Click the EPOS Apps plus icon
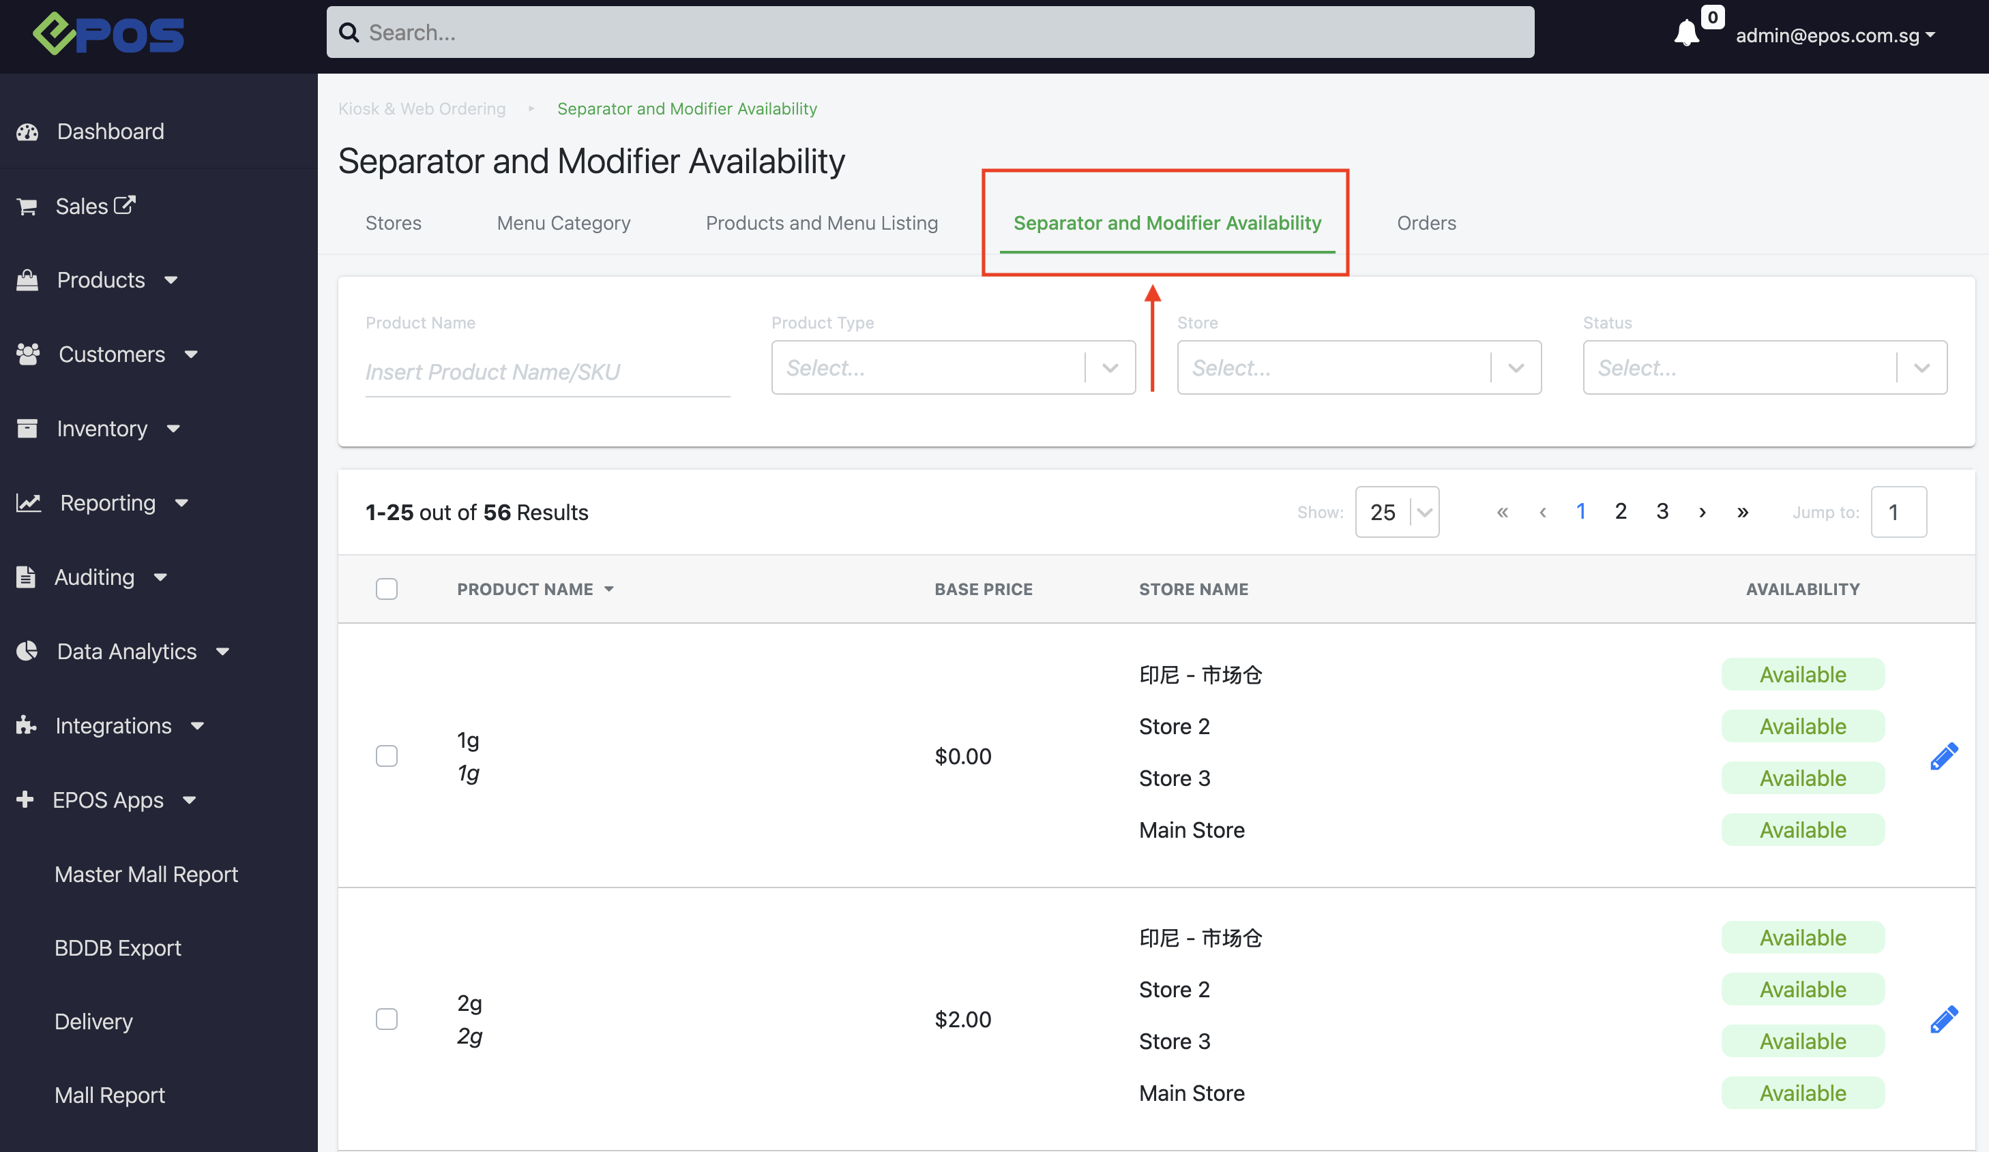Image resolution: width=1989 pixels, height=1152 pixels. tap(25, 800)
